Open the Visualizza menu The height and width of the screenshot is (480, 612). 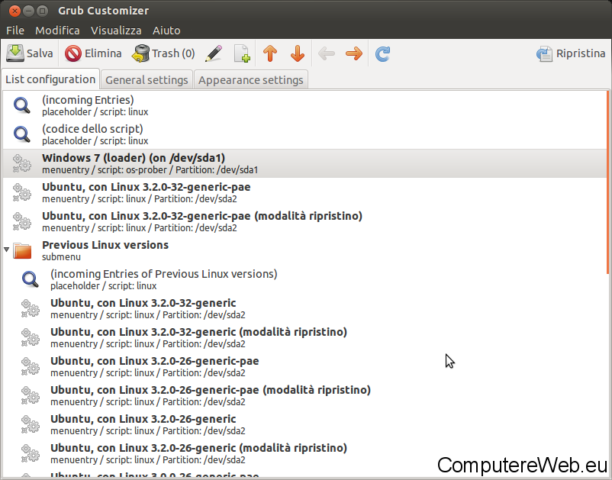116,31
